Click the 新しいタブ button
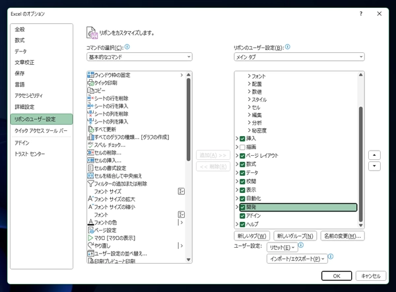The height and width of the screenshot is (292, 396). pyautogui.click(x=252, y=236)
